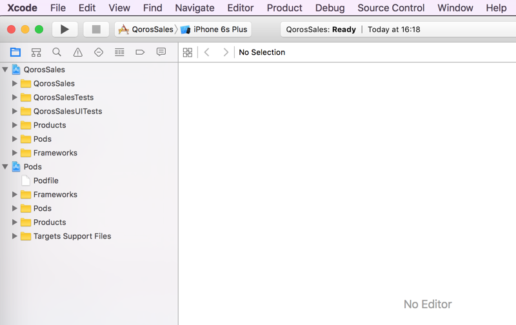
Task: Open the Report navigator speech icon
Action: click(x=161, y=52)
